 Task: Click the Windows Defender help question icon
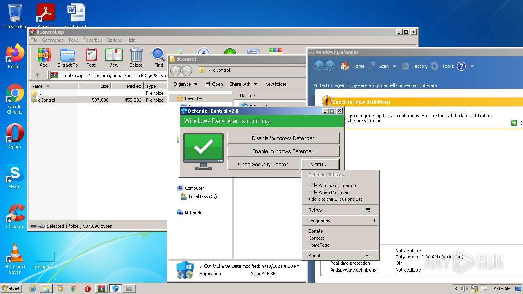click(461, 66)
